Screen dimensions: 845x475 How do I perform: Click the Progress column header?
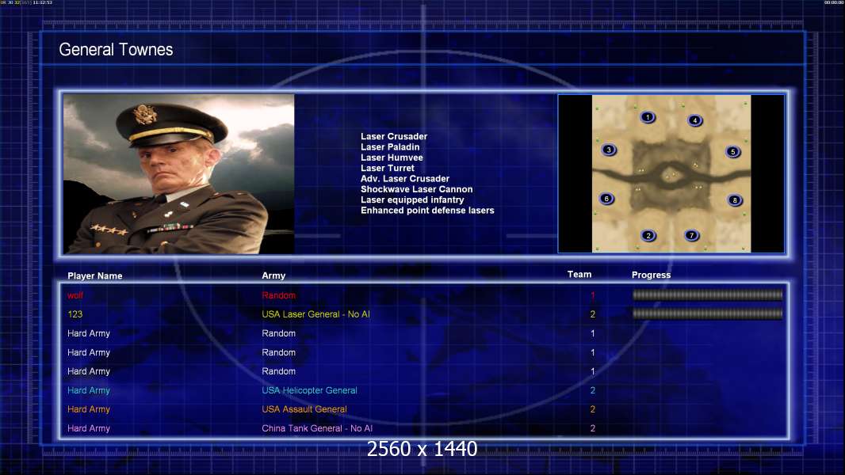(x=651, y=275)
